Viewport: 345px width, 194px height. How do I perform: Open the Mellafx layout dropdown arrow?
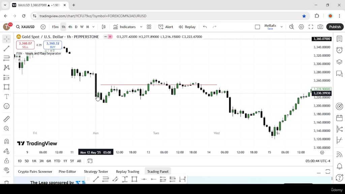(x=281, y=27)
